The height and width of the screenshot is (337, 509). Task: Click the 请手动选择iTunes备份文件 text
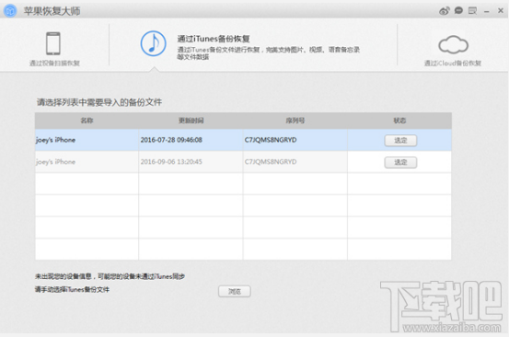(72, 289)
